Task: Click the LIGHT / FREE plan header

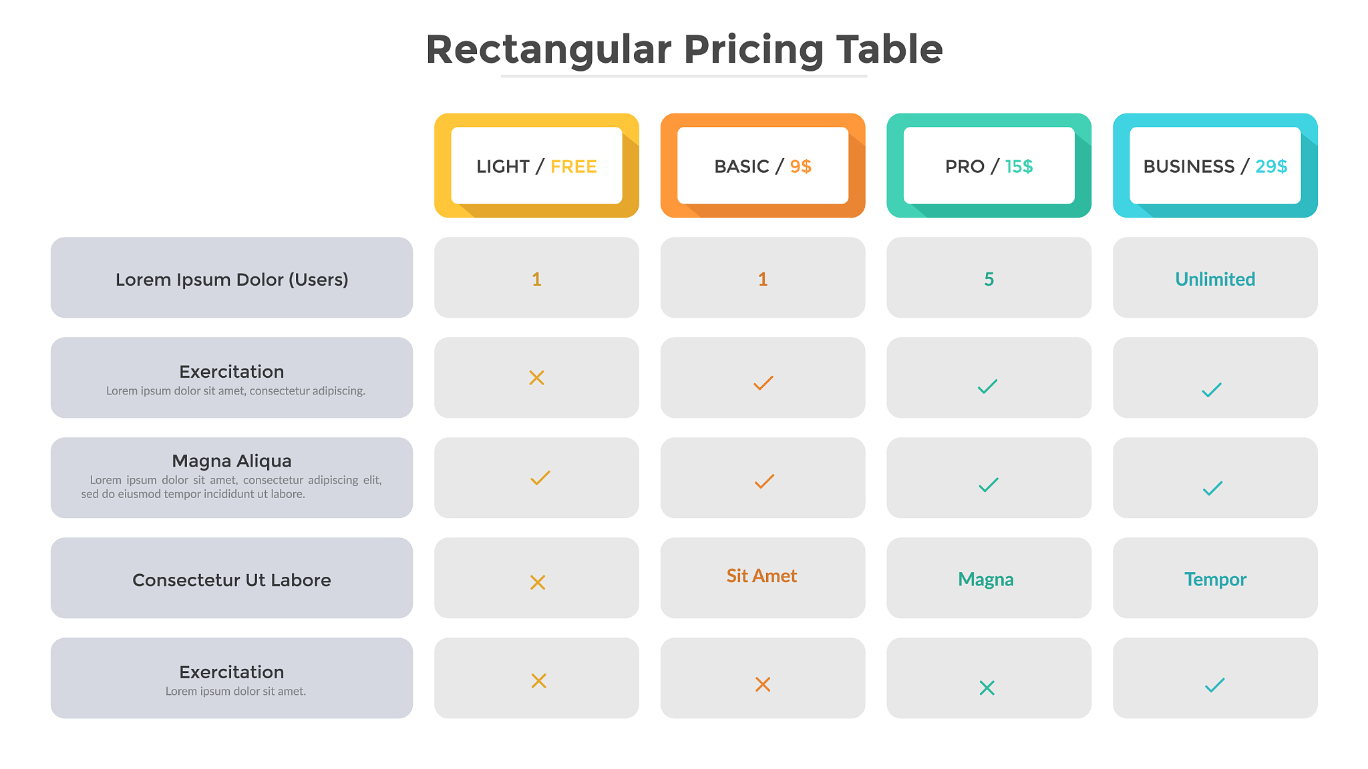Action: tap(536, 166)
